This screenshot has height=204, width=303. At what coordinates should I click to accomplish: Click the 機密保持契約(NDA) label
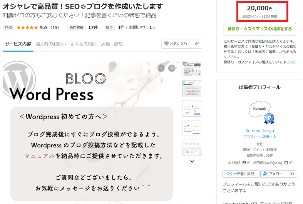[268, 163]
